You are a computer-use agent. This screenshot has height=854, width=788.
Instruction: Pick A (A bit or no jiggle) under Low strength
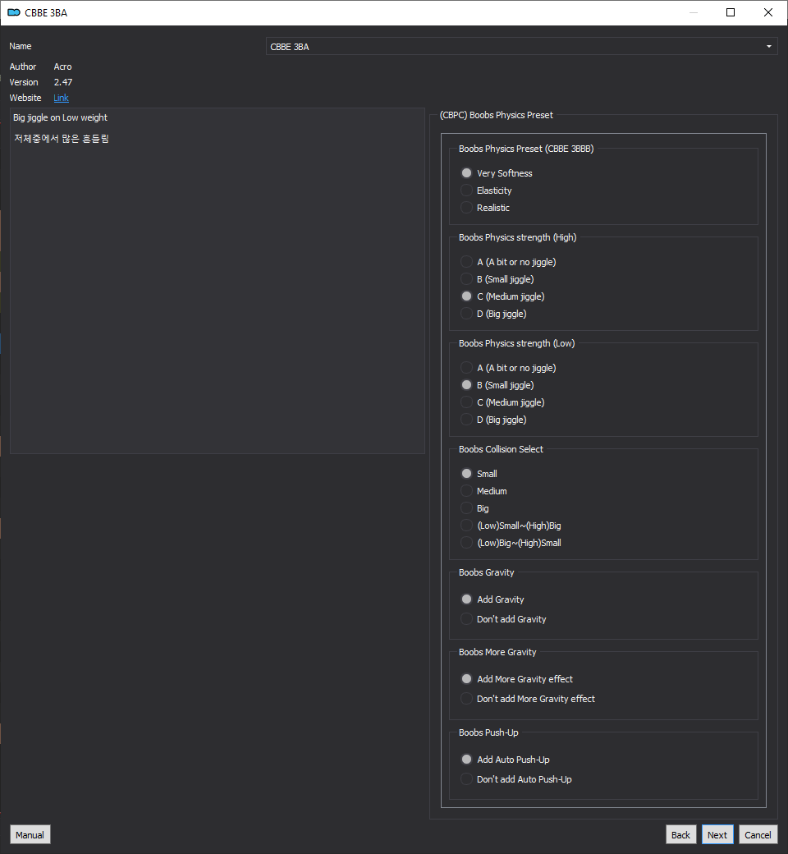pos(508,368)
